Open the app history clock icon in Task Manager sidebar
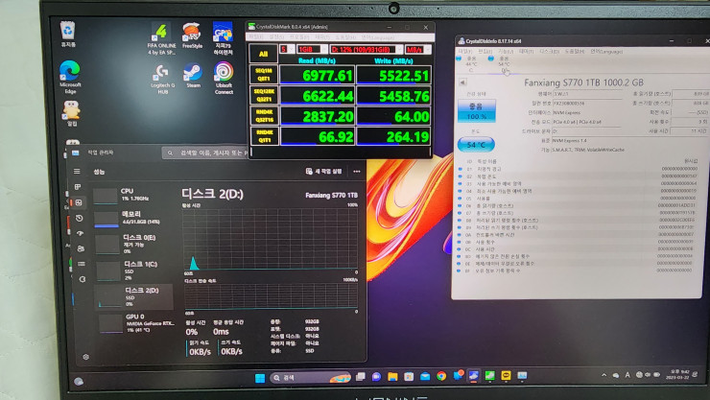This screenshot has height=400, width=710. click(x=80, y=218)
